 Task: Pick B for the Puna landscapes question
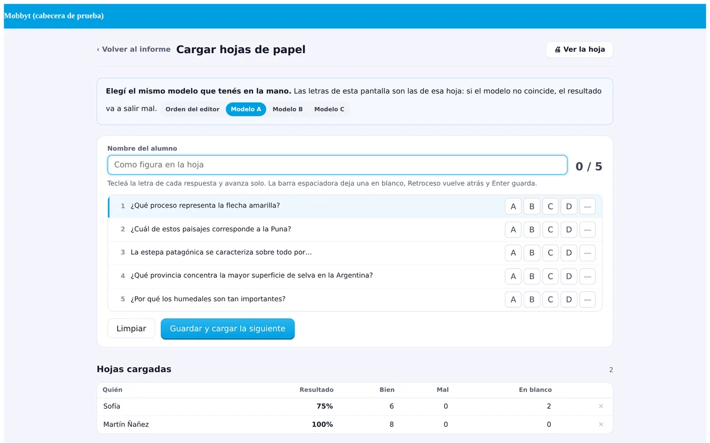[x=531, y=230]
